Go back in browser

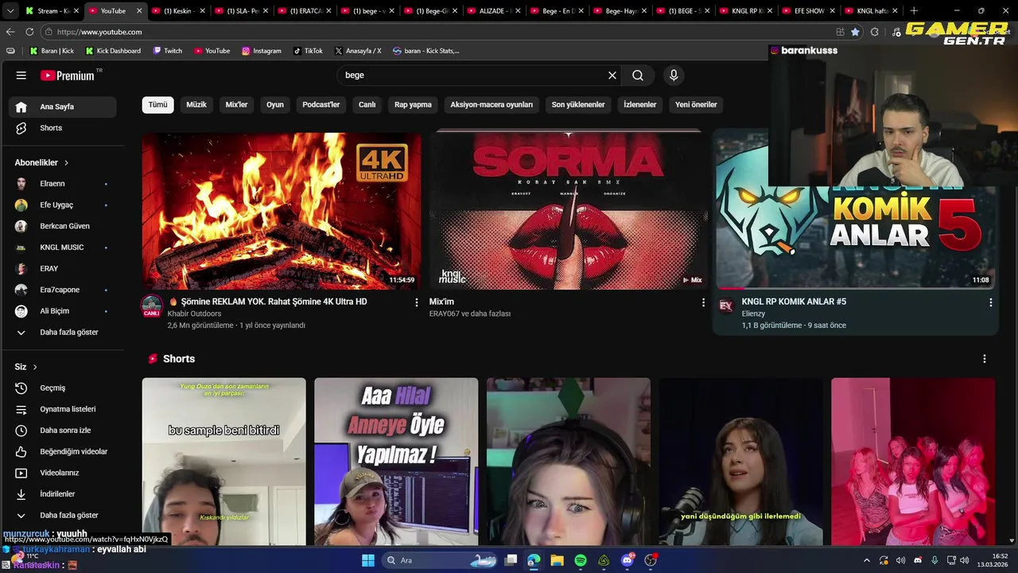click(x=10, y=32)
